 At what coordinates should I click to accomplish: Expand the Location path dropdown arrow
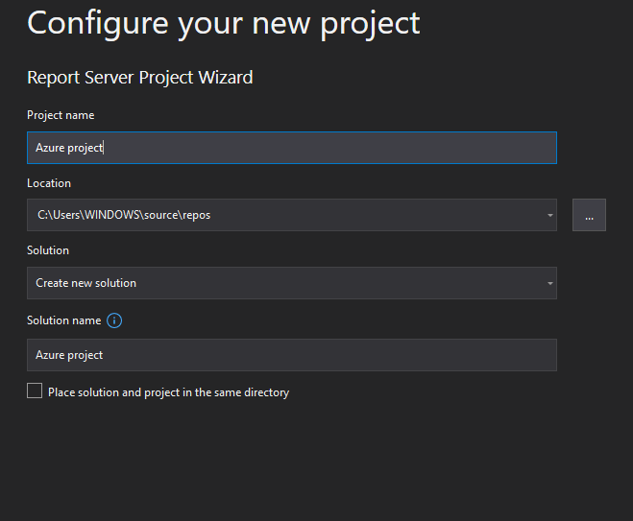[550, 216]
